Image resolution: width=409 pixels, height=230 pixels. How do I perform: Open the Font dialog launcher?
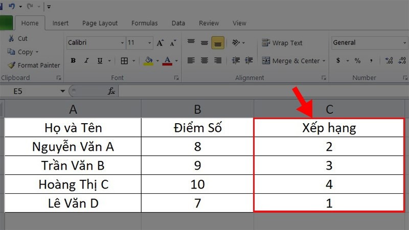176,78
